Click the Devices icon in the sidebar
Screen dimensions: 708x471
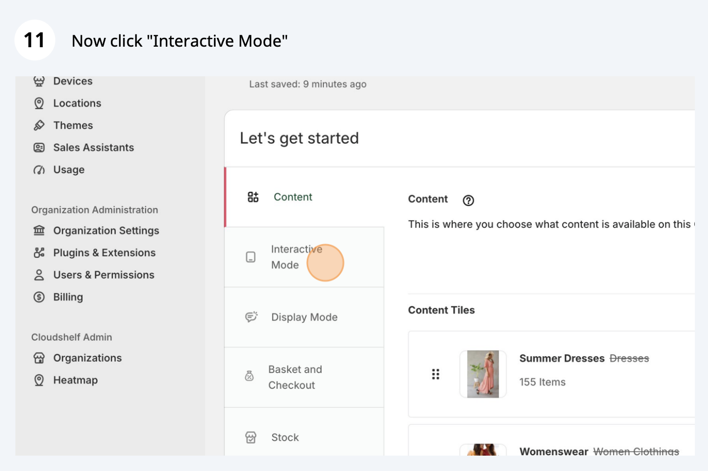pos(39,81)
